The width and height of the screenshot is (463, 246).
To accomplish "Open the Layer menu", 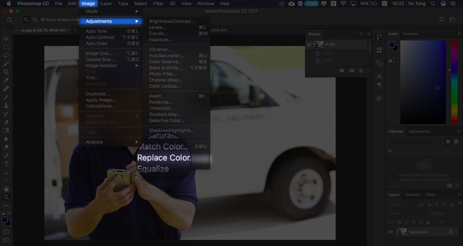I will [x=106, y=3].
